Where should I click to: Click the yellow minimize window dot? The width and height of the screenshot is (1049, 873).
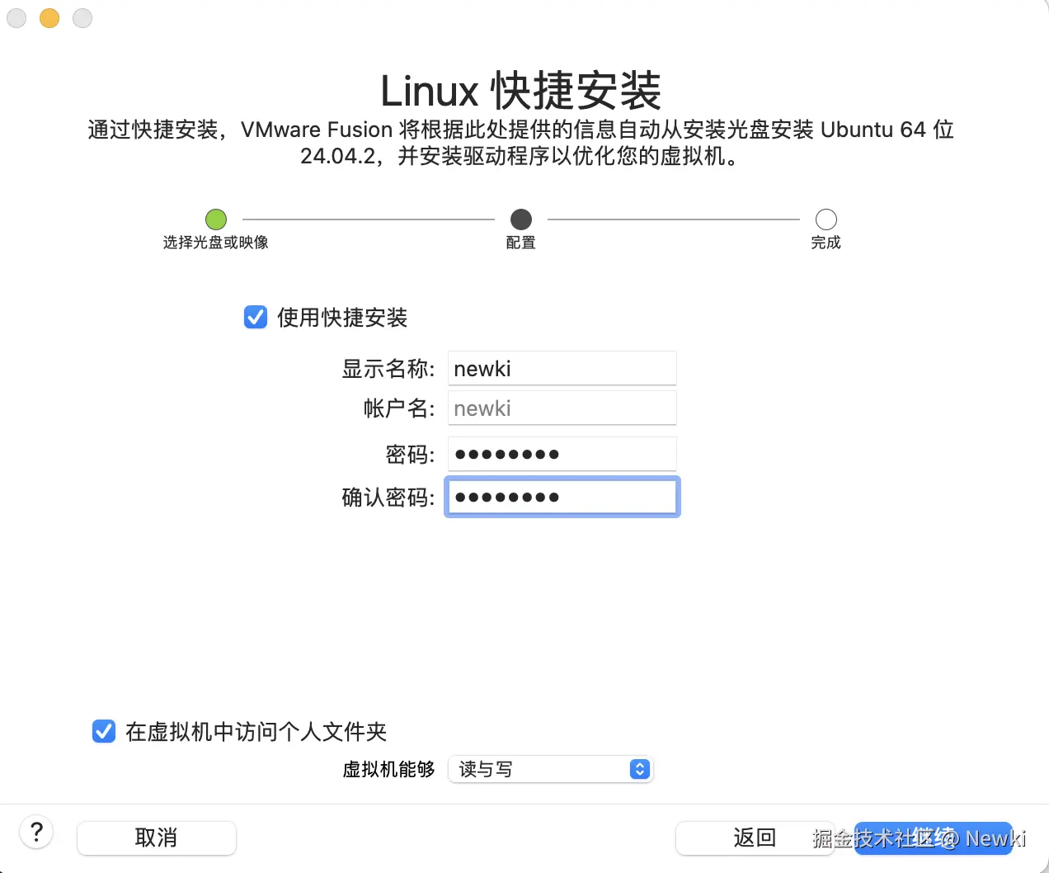pos(49,17)
